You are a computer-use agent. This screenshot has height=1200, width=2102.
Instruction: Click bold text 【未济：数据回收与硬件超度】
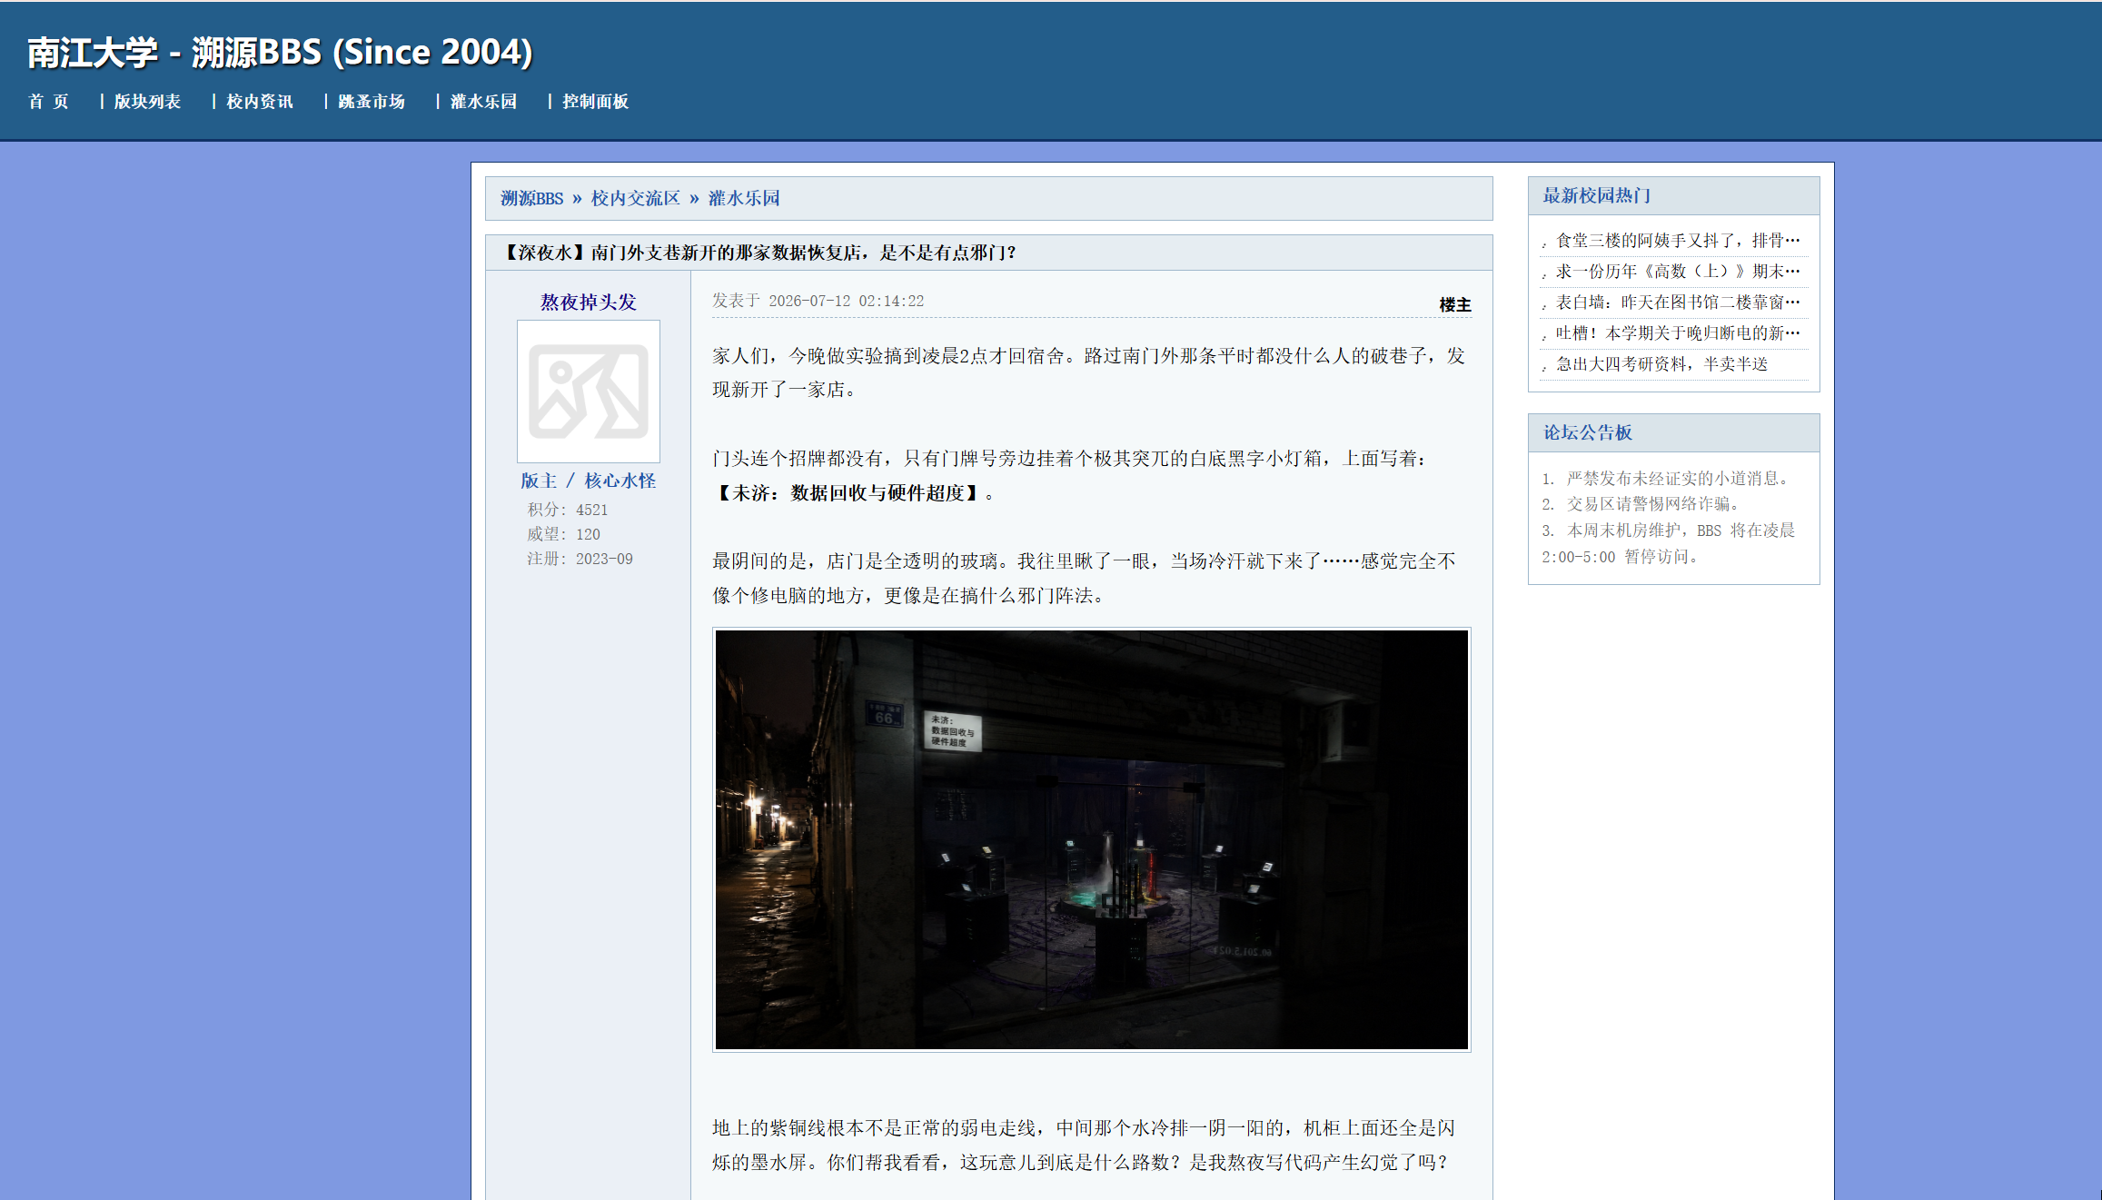point(848,493)
